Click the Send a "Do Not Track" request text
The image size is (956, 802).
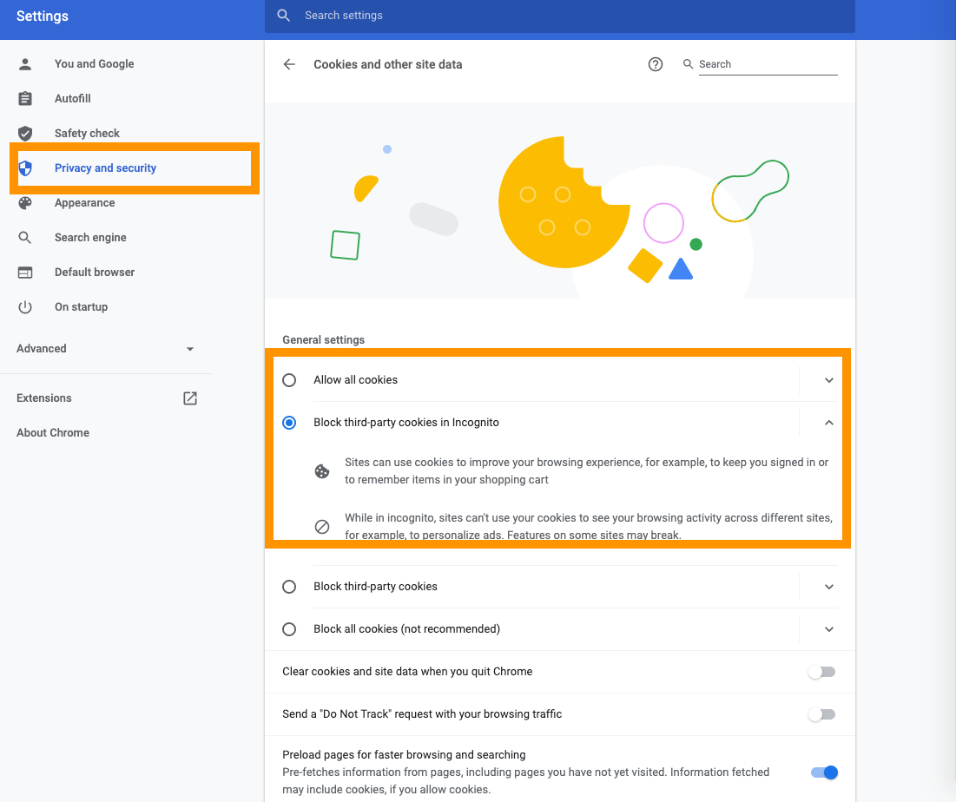[422, 714]
